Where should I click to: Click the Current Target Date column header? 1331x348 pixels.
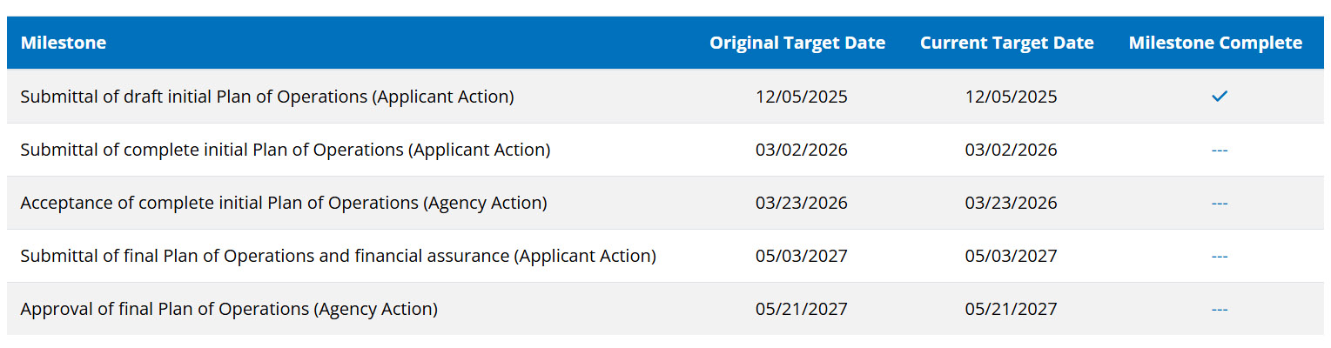(x=1006, y=43)
